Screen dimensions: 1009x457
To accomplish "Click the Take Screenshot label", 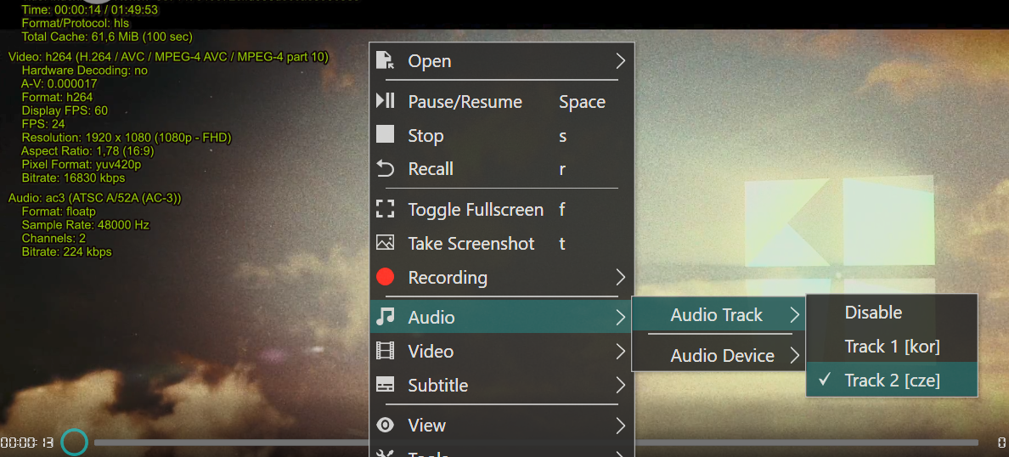I will coord(471,244).
